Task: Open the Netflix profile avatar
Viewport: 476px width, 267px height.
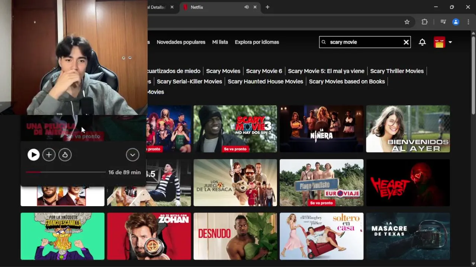Action: pos(439,42)
